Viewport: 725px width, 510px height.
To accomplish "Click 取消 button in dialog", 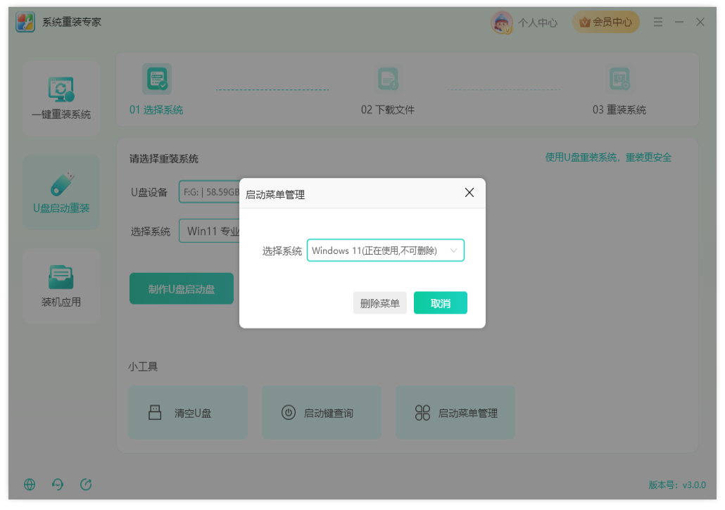I will click(440, 303).
